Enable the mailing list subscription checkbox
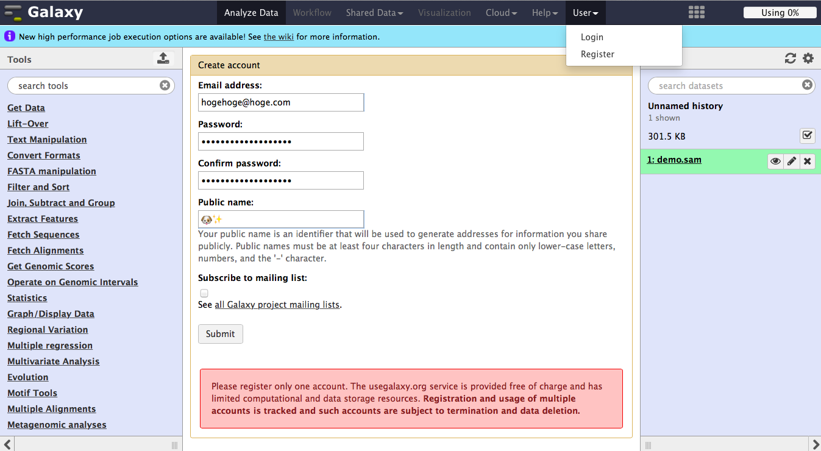 [x=204, y=293]
